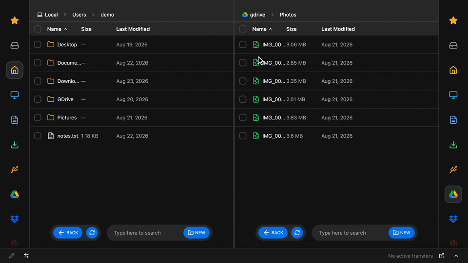Click BACK in the left pane

point(68,233)
